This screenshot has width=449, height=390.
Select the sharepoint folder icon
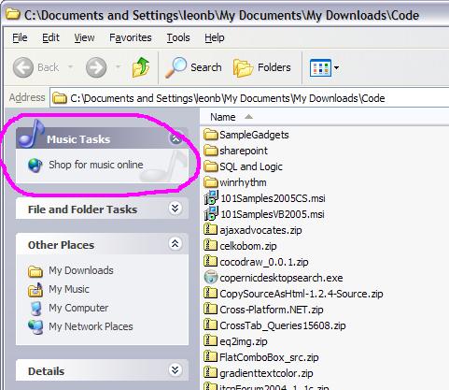tap(211, 151)
